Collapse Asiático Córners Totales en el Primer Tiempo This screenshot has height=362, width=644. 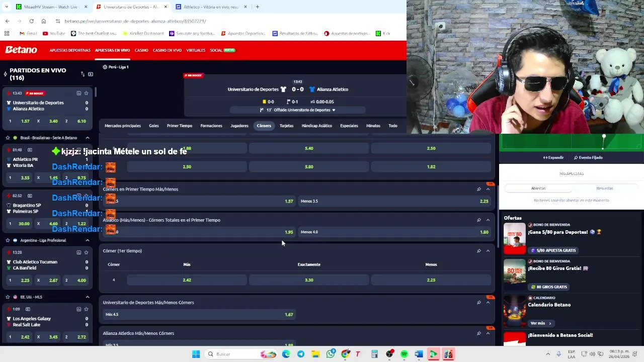(x=488, y=220)
